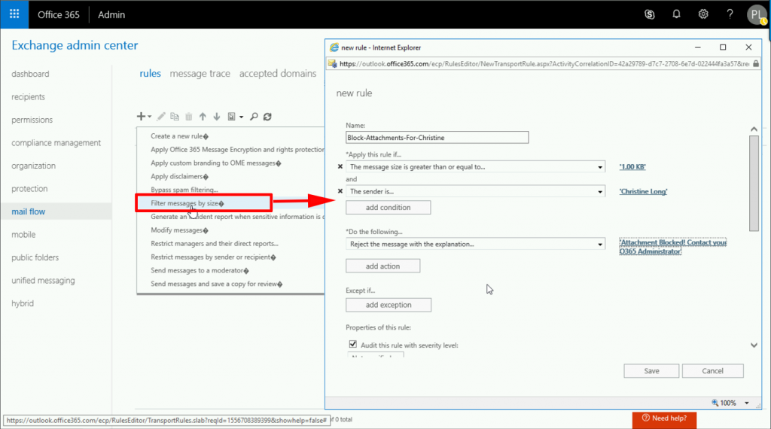Open the Office 365 app launcher grid
This screenshot has width=771, height=429.
[x=14, y=14]
